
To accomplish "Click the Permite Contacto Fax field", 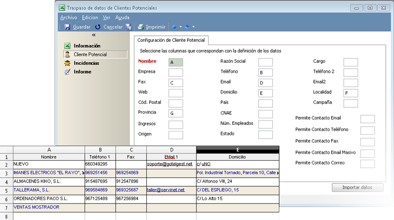I will 368,142.
